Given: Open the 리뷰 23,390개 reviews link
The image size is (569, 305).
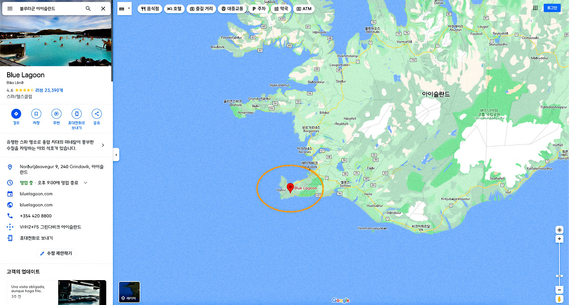Looking at the screenshot, I should tap(49, 90).
